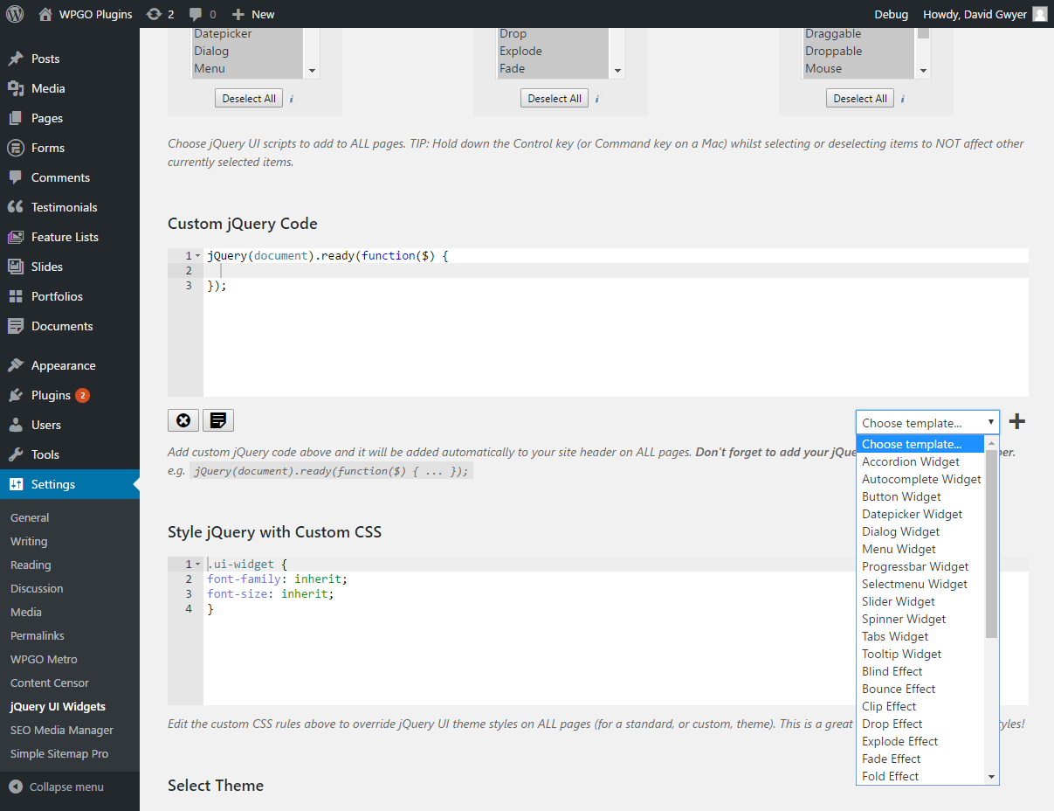
Task: Click the David Gwyer avatar icon
Action: pos(1039,14)
